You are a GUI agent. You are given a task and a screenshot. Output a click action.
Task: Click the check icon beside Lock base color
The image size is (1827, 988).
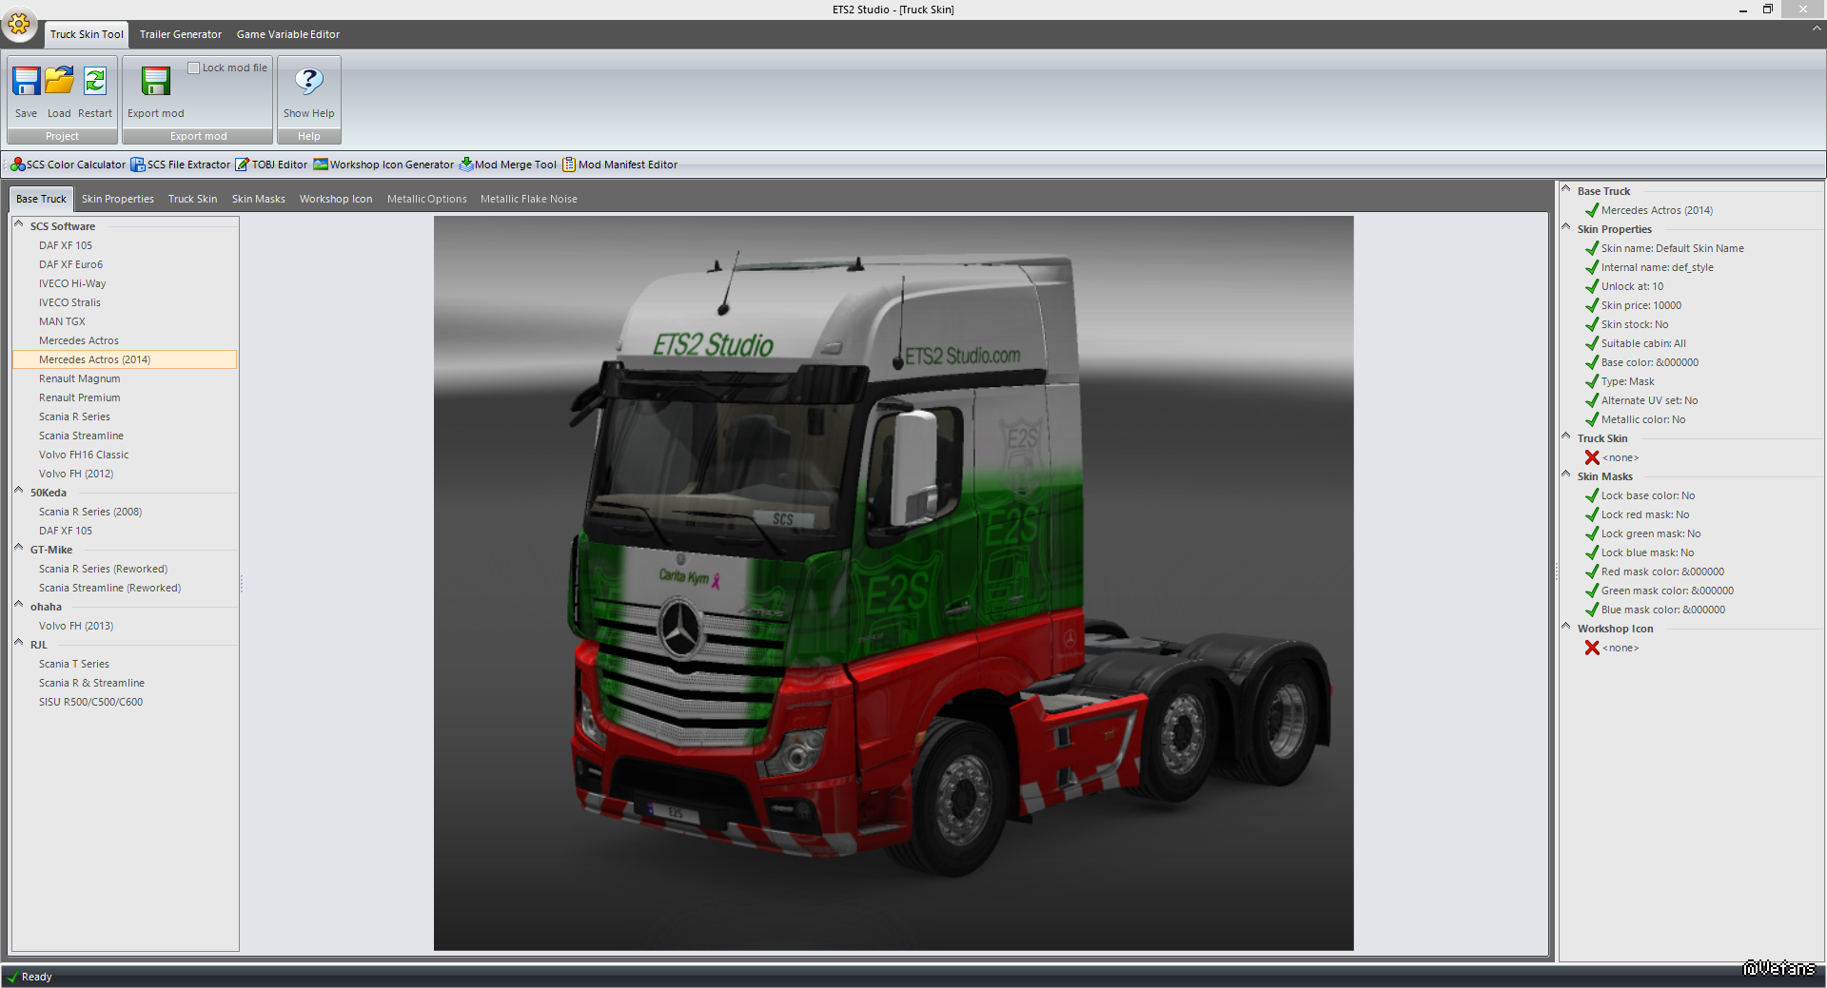(x=1592, y=495)
